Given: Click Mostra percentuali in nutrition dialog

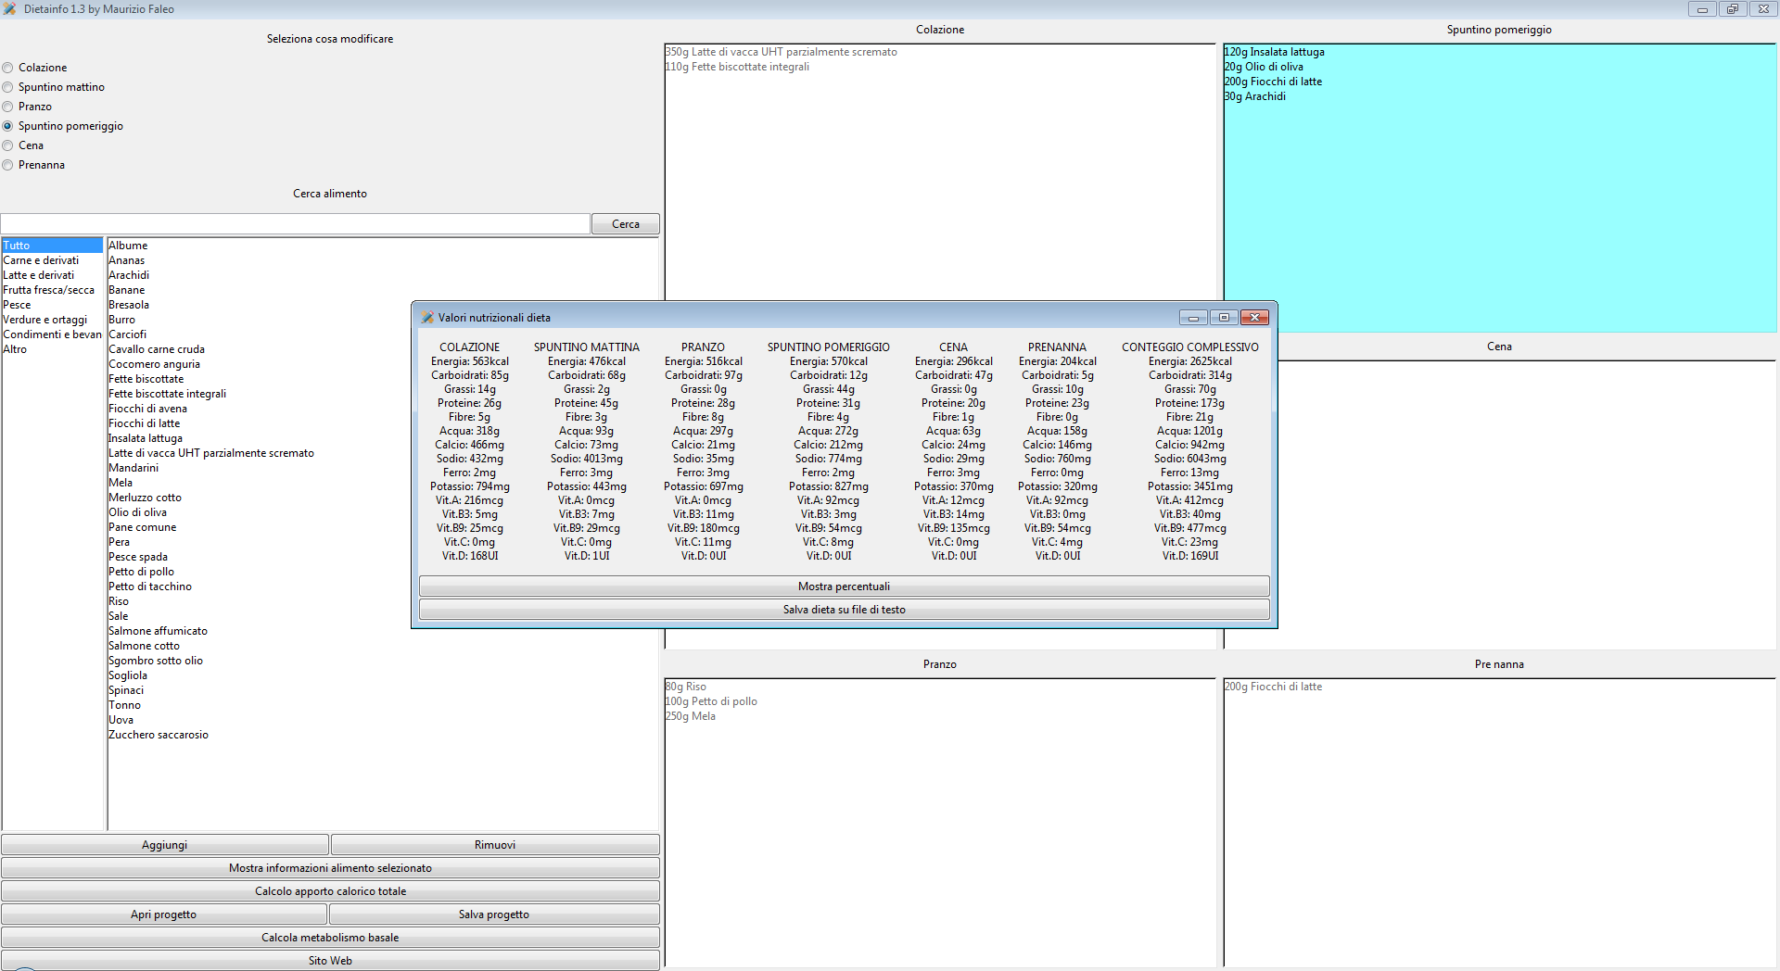Looking at the screenshot, I should tap(844, 586).
